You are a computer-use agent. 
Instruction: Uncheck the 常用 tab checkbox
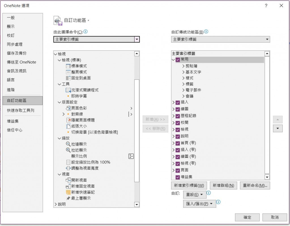pos(178,60)
